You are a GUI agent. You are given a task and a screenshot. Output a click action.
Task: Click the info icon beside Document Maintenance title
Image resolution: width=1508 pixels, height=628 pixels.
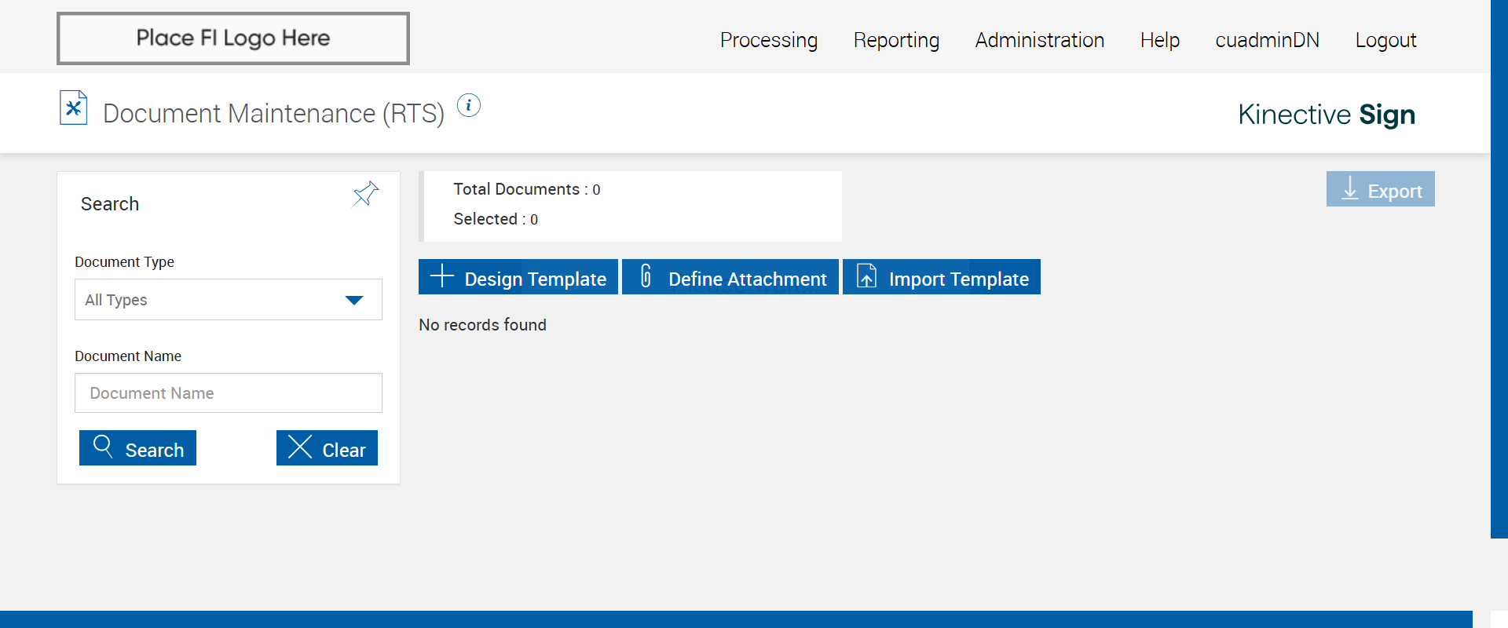pyautogui.click(x=469, y=105)
